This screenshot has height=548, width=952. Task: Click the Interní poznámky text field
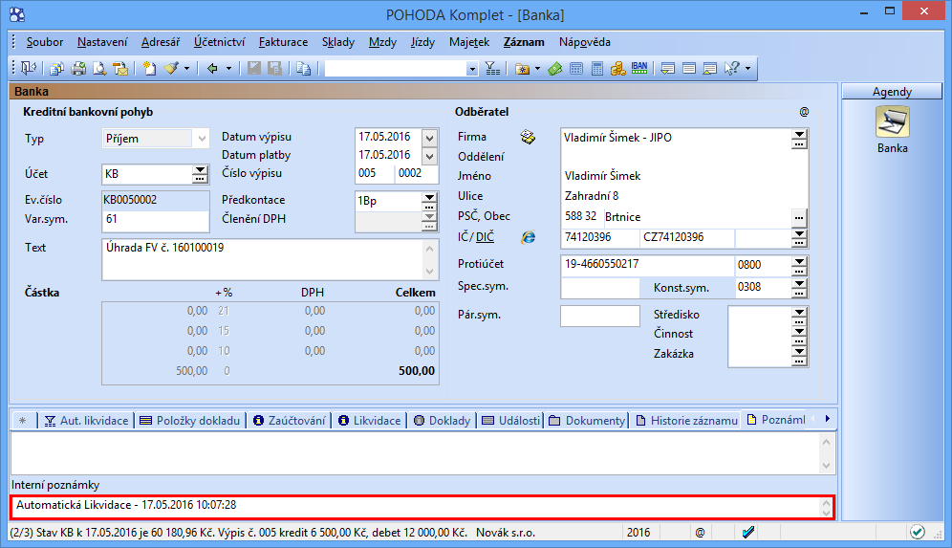pyautogui.click(x=416, y=507)
